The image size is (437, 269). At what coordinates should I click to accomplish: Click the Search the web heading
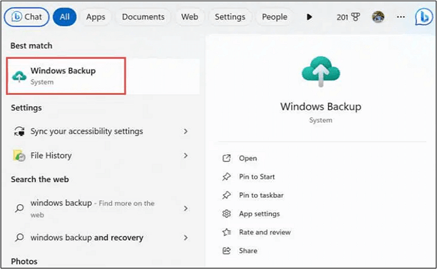[40, 179]
